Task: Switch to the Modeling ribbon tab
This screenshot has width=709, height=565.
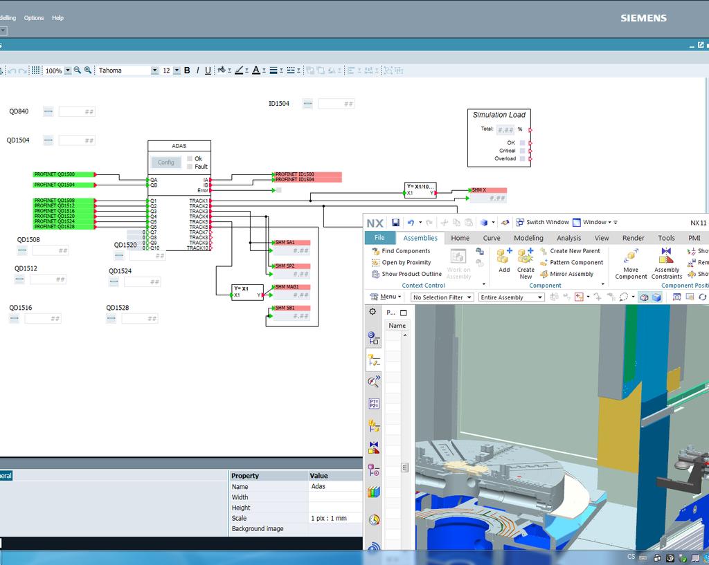Action: point(528,238)
